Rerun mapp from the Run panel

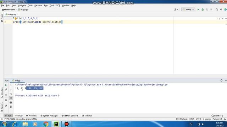6,85
